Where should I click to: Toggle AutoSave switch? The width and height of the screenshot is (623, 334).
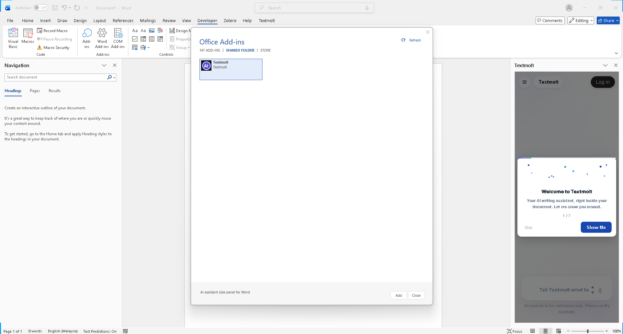tap(41, 8)
